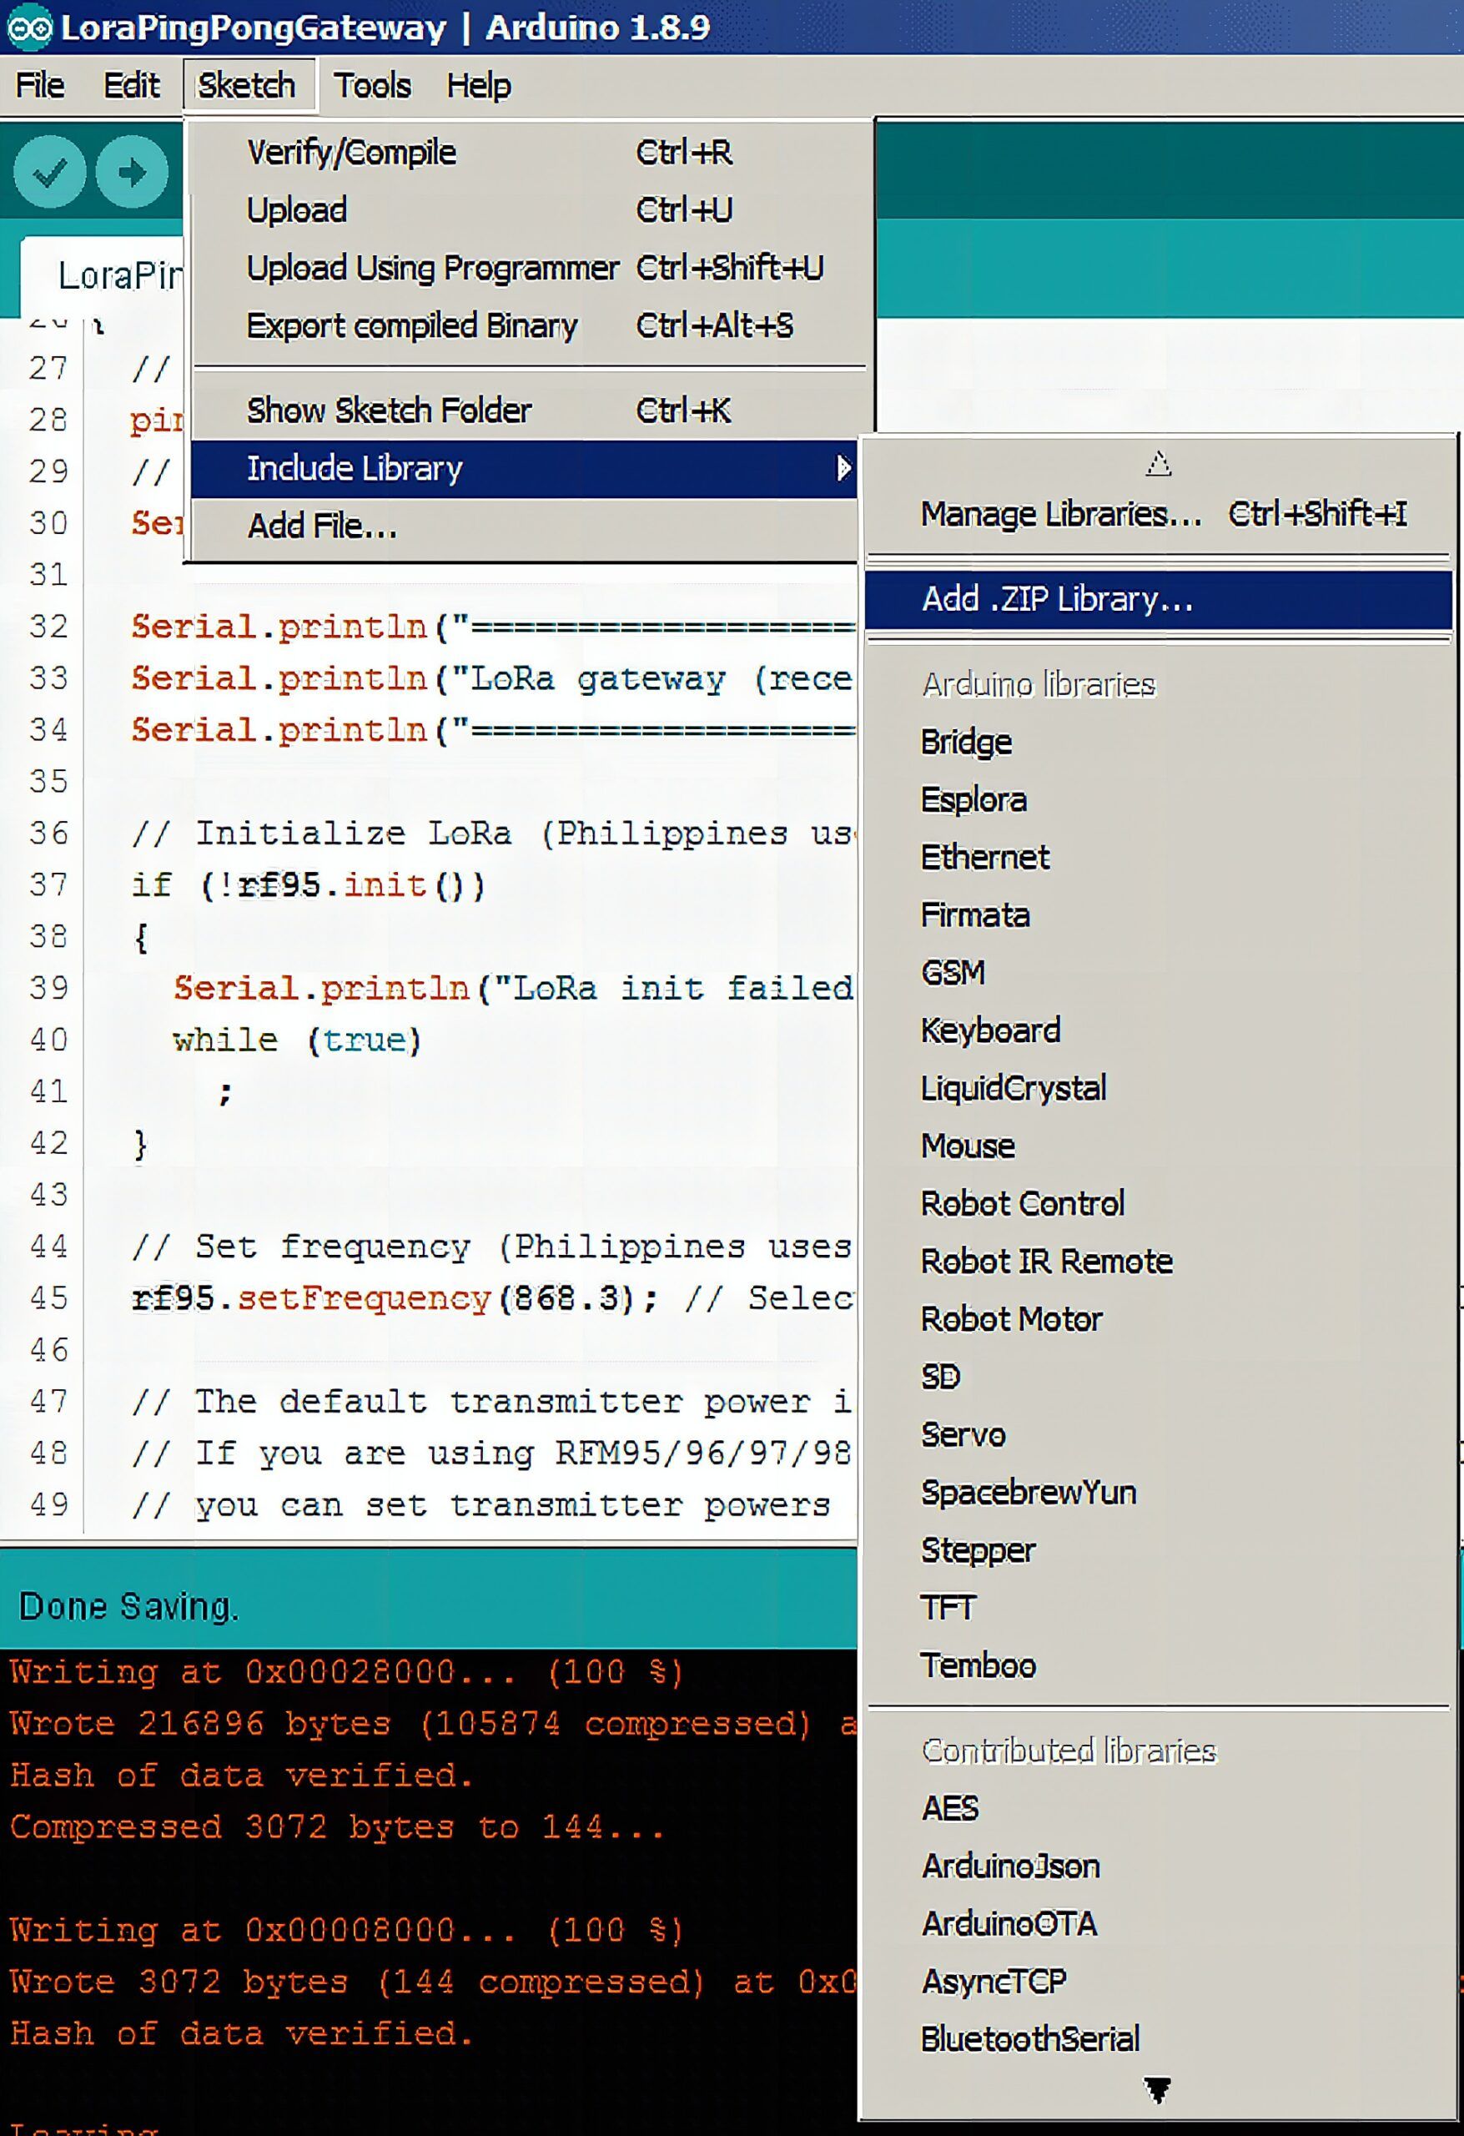Click the Verify checkmark toolbar icon
This screenshot has height=2136, width=1464.
[49, 172]
